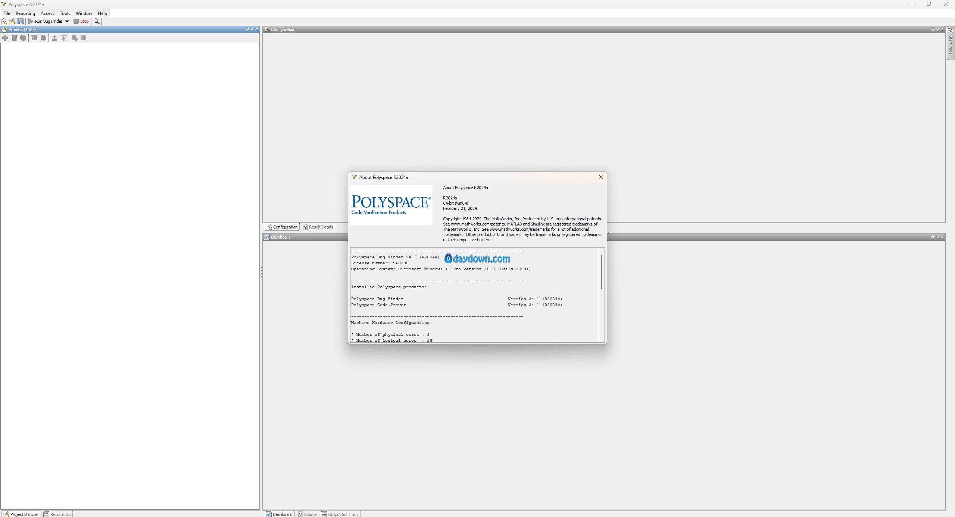Click the Operating System info line
955x517 pixels.
pos(441,269)
